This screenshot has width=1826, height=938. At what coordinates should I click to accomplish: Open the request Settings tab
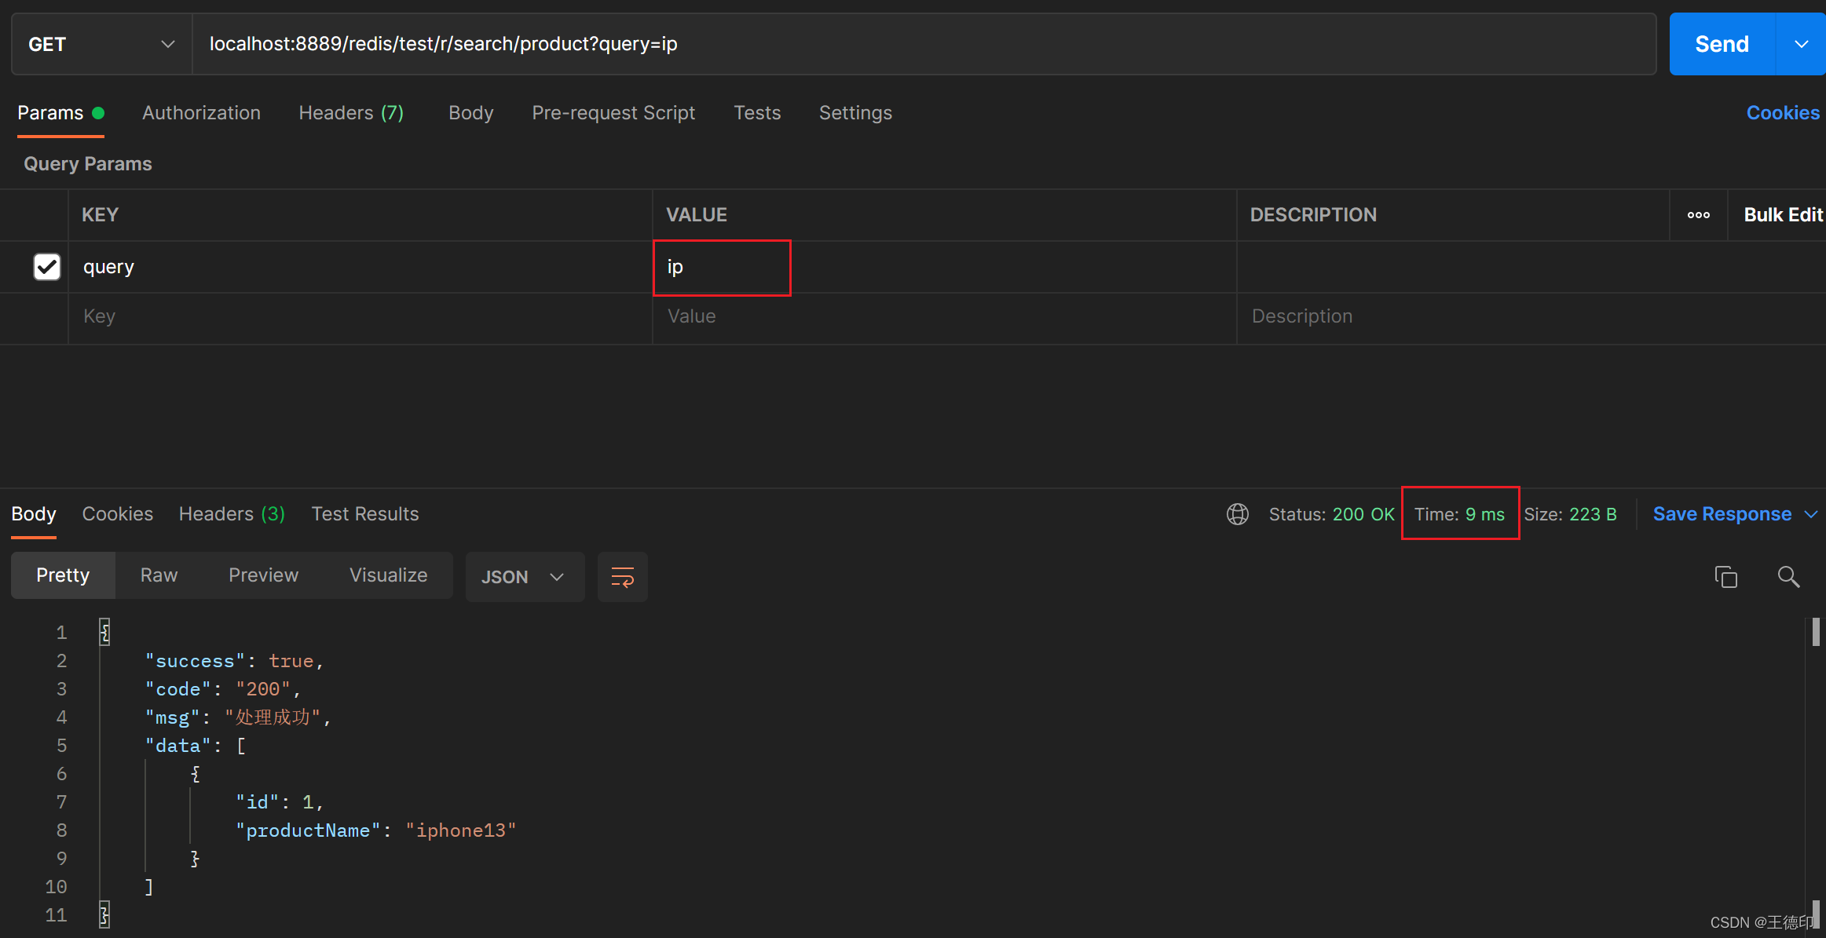tap(855, 113)
